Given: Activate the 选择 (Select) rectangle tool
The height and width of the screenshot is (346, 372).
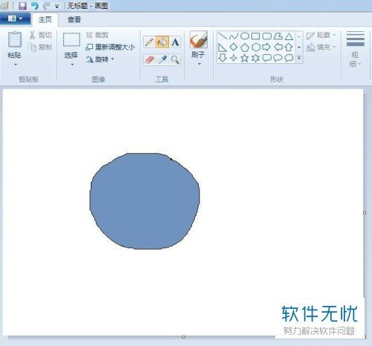Looking at the screenshot, I should click(x=71, y=39).
